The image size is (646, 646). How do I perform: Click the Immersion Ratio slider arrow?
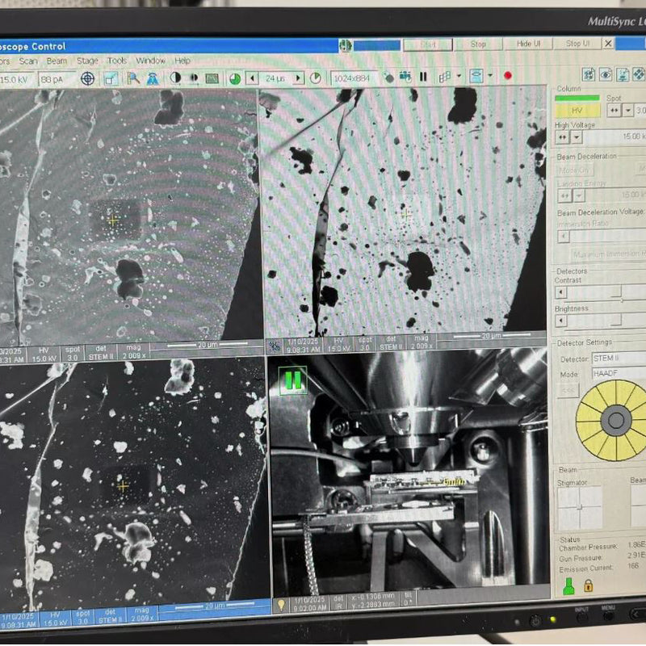tap(563, 236)
